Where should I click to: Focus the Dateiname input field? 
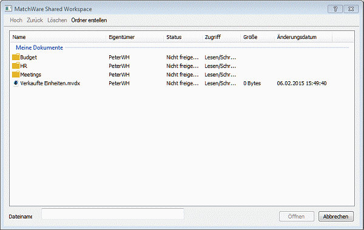[x=113, y=214]
